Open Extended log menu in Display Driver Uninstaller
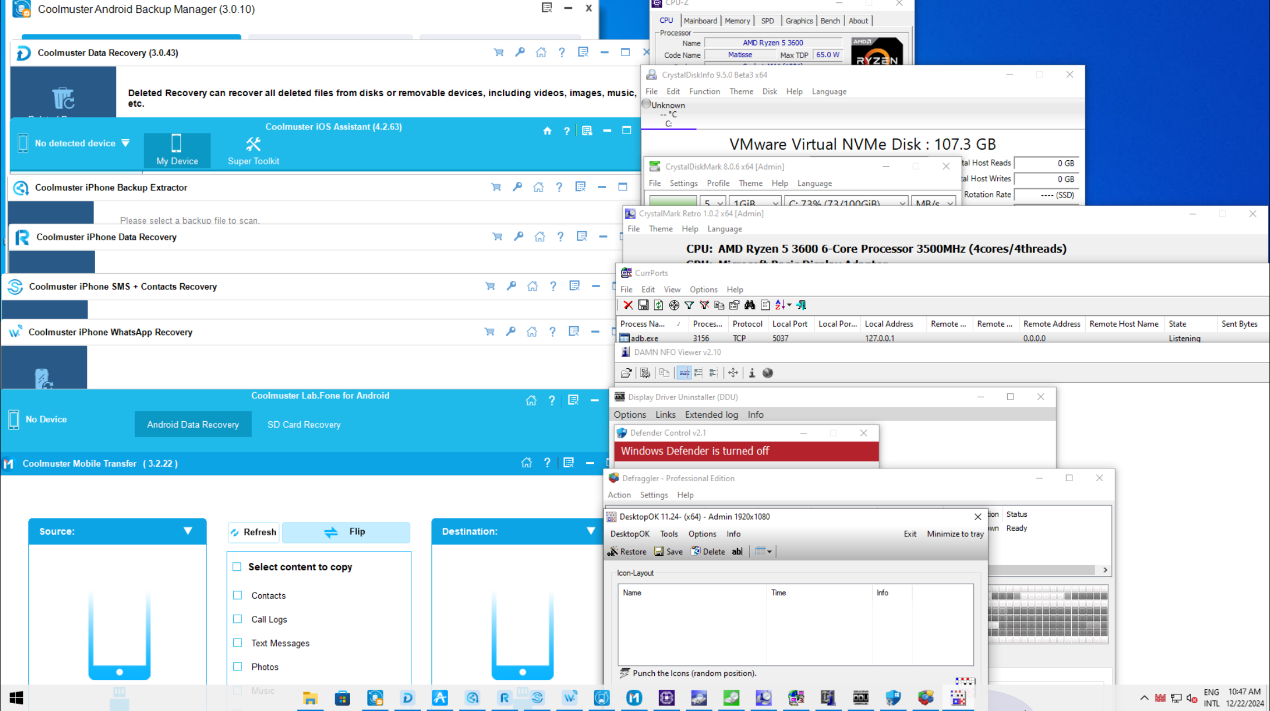 [x=711, y=414]
